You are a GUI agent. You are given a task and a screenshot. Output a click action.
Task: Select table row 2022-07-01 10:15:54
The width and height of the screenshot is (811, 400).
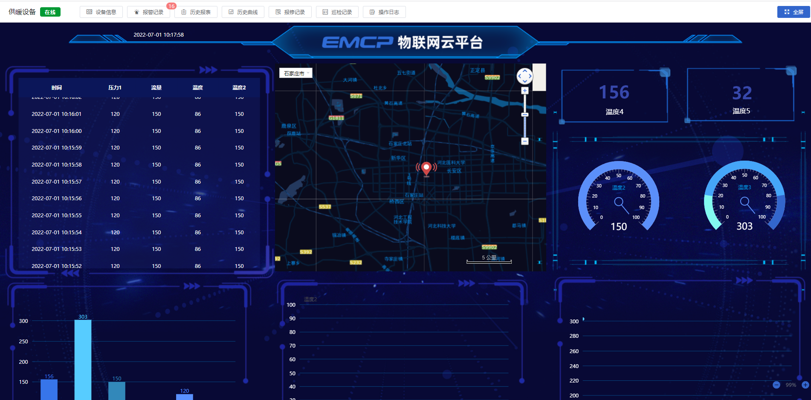click(x=139, y=232)
